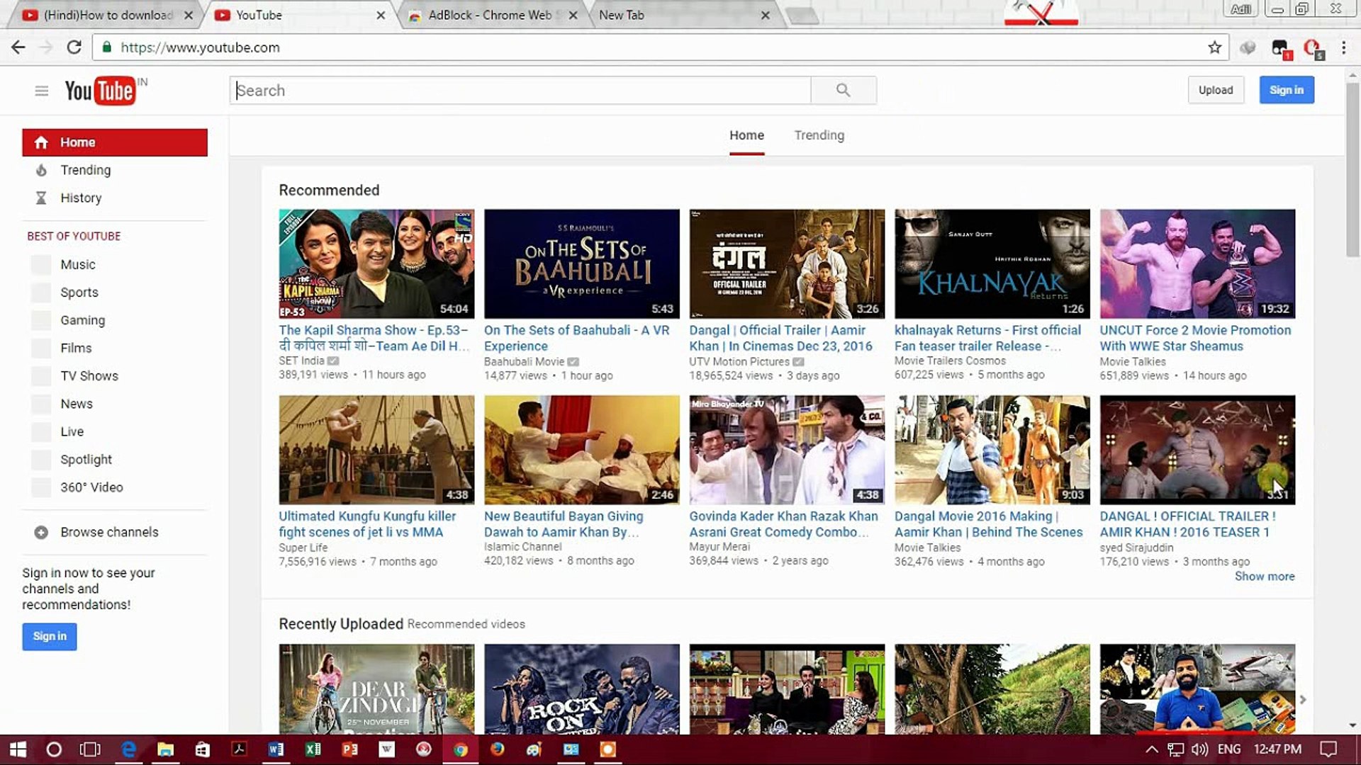Click in the YouTube search field
This screenshot has width=1361, height=765.
click(521, 91)
